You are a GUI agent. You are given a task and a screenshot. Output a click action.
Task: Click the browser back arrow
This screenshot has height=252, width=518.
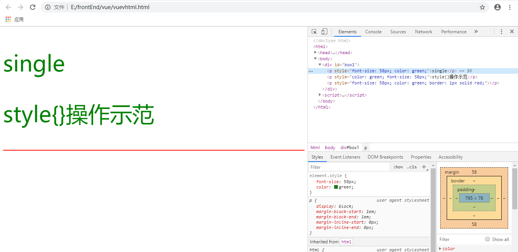pos(8,7)
